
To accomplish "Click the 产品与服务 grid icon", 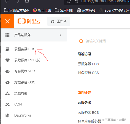I will [7, 35].
